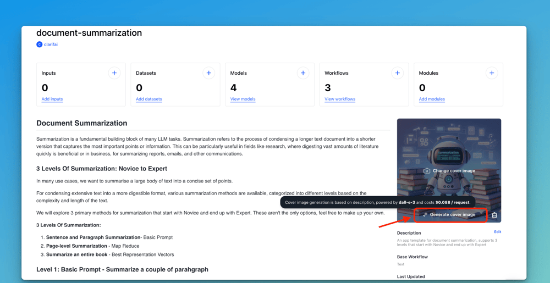550x283 pixels.
Task: Click the clarifai user avatar icon
Action: [x=40, y=45]
